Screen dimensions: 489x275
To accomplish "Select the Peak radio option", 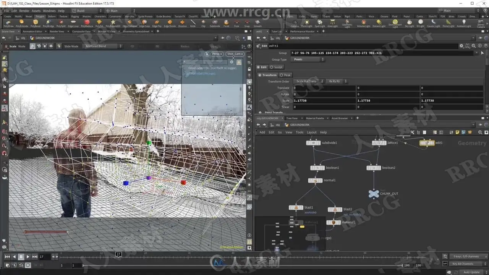I will pos(285,75).
